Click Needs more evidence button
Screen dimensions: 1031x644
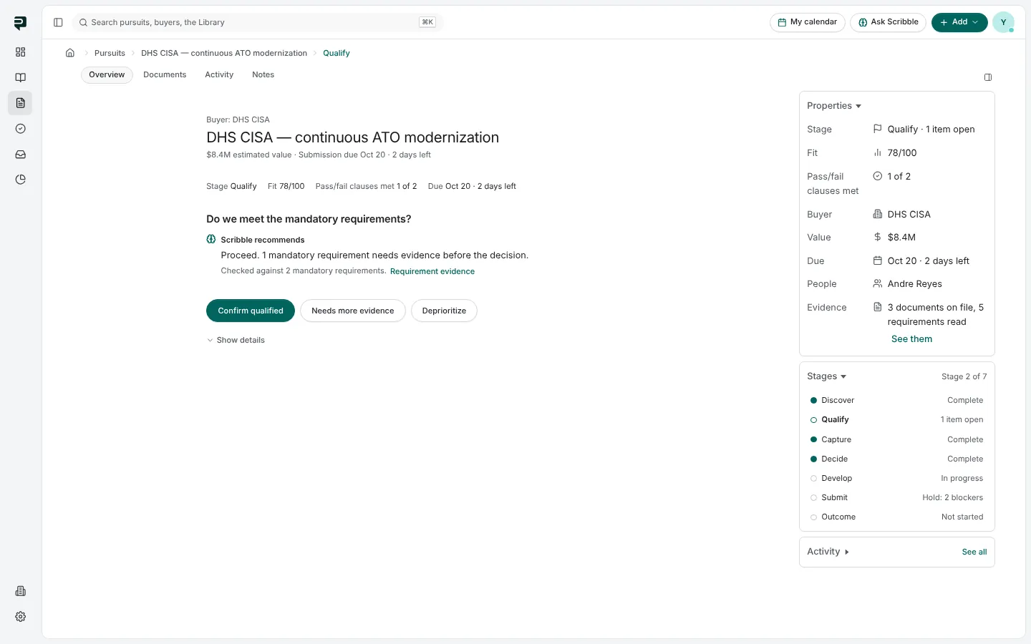tap(353, 311)
